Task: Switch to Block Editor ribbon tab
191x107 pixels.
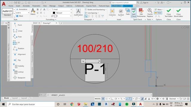Action: tap(117, 6)
